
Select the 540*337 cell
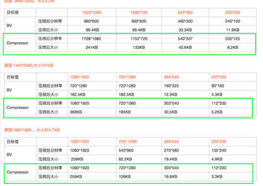(x=185, y=39)
